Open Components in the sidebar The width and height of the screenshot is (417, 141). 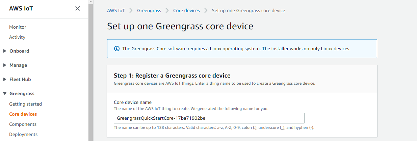[23, 124]
